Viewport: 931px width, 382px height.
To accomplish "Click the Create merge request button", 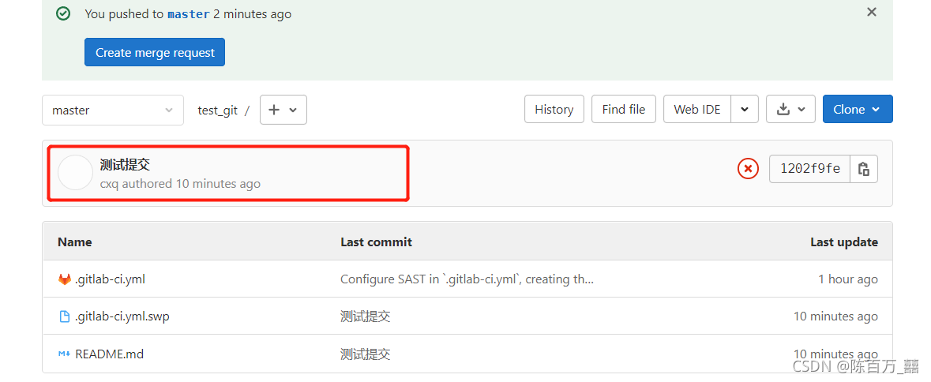I will point(154,52).
